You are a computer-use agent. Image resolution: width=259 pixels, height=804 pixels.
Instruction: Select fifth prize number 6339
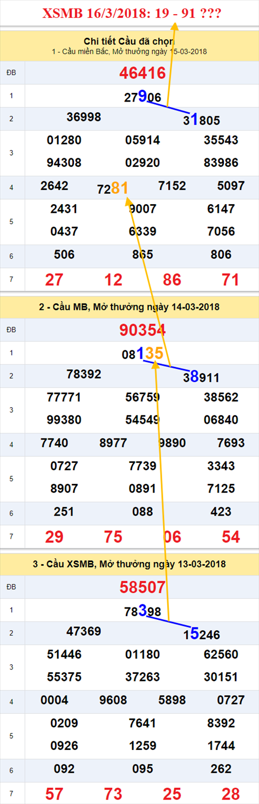pyautogui.click(x=142, y=231)
